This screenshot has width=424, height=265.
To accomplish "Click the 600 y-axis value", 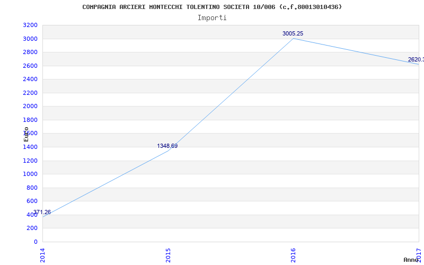I will coord(32,201).
